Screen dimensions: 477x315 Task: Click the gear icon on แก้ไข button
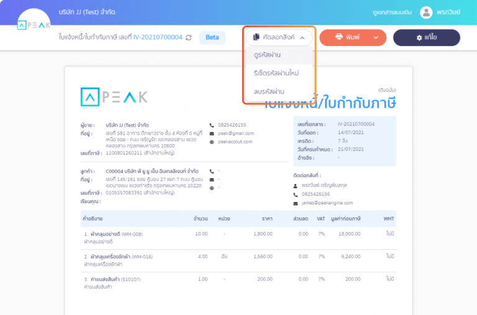[419, 37]
